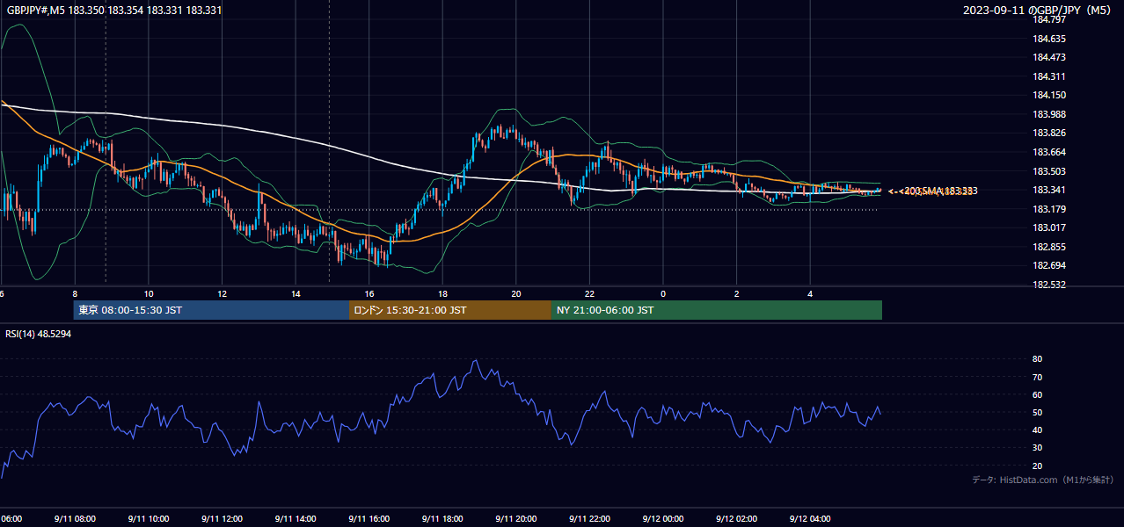Click price axis label 183.341
The width and height of the screenshot is (1124, 527).
coord(1049,190)
